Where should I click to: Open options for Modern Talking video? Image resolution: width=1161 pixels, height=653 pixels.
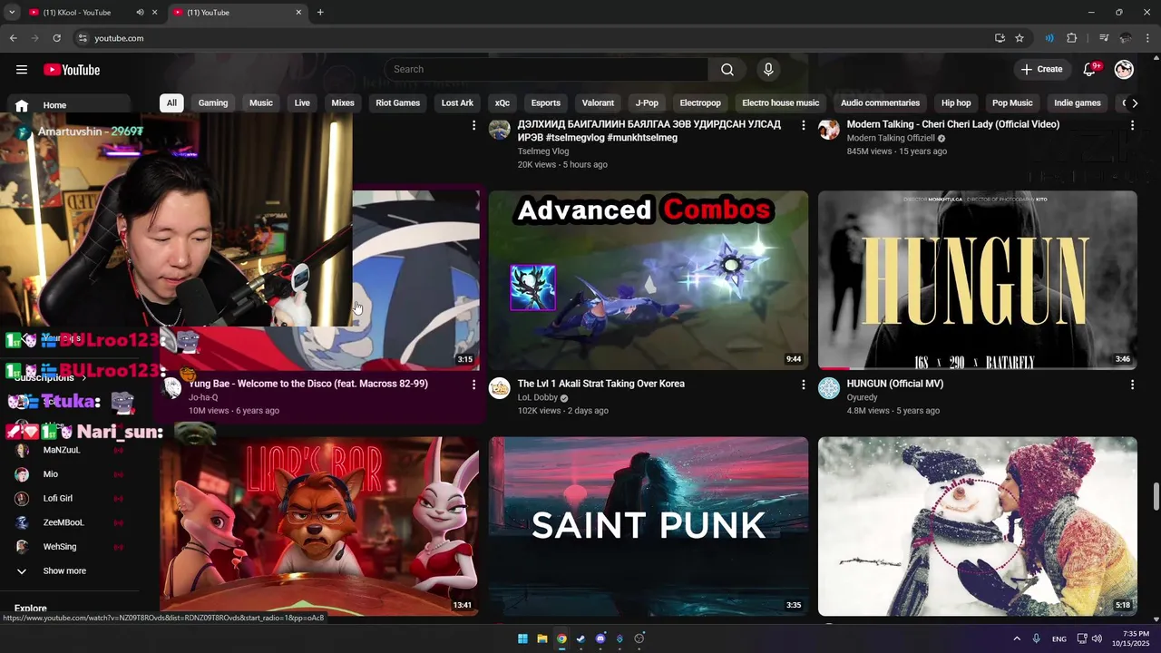point(1132,125)
